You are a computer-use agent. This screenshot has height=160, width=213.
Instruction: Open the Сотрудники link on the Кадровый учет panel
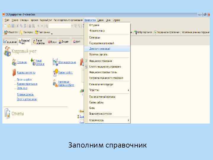click(22, 62)
